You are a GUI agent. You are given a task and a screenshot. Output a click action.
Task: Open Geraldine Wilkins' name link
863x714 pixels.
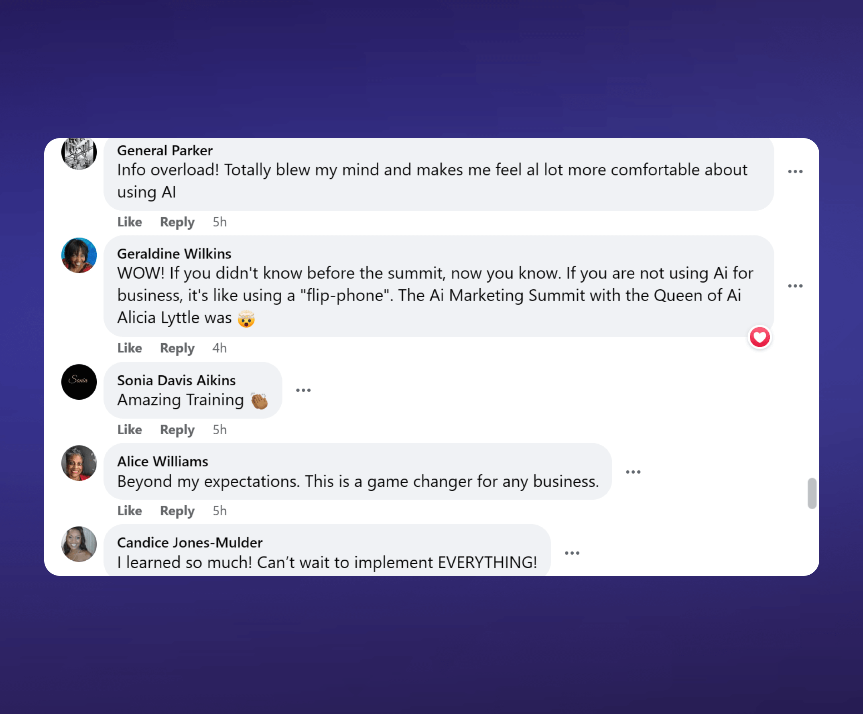pyautogui.click(x=174, y=254)
